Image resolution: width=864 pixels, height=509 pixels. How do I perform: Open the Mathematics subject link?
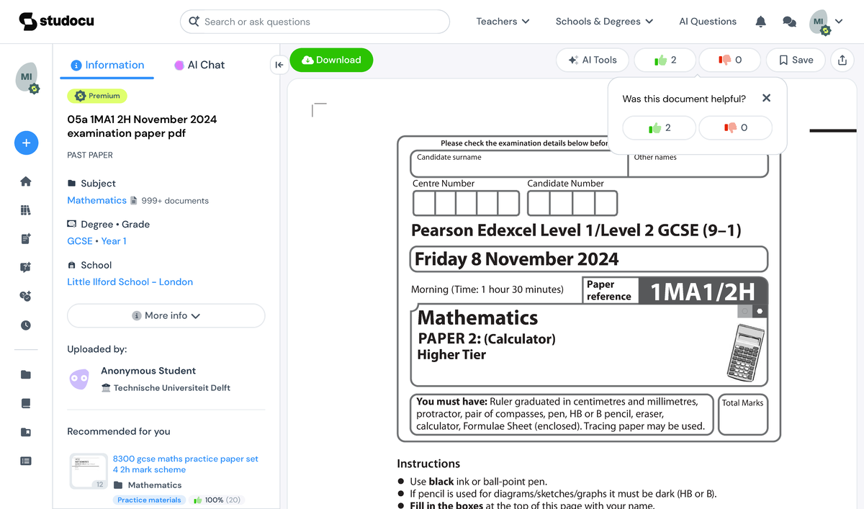pos(96,200)
